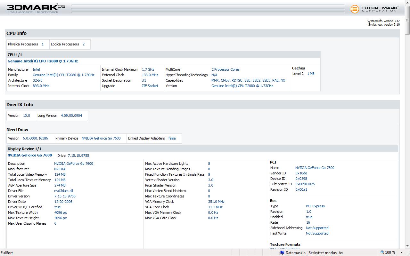This screenshot has width=410, height=256.
Task: Click the zoom magnifier icon in status bar
Action: click(x=382, y=252)
